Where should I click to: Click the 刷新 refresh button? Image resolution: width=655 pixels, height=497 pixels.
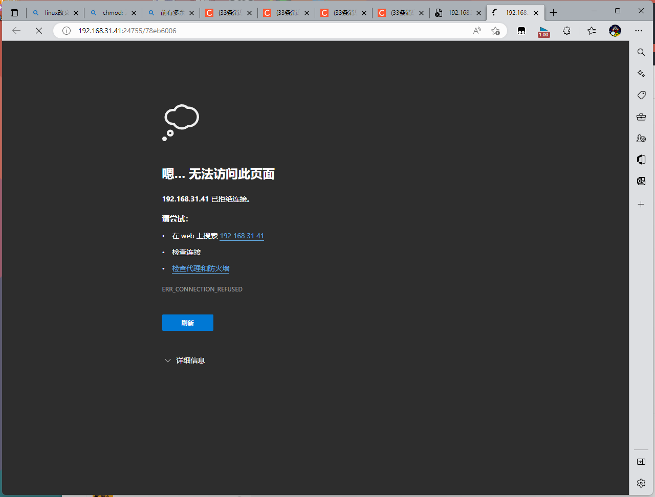188,323
